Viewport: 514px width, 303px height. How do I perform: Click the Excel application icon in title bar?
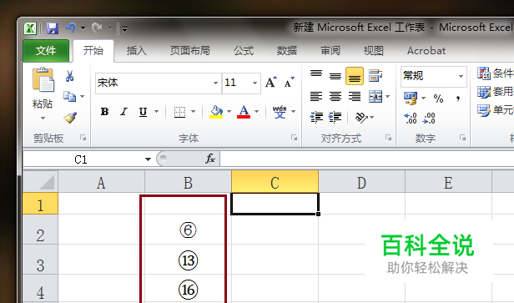point(30,28)
